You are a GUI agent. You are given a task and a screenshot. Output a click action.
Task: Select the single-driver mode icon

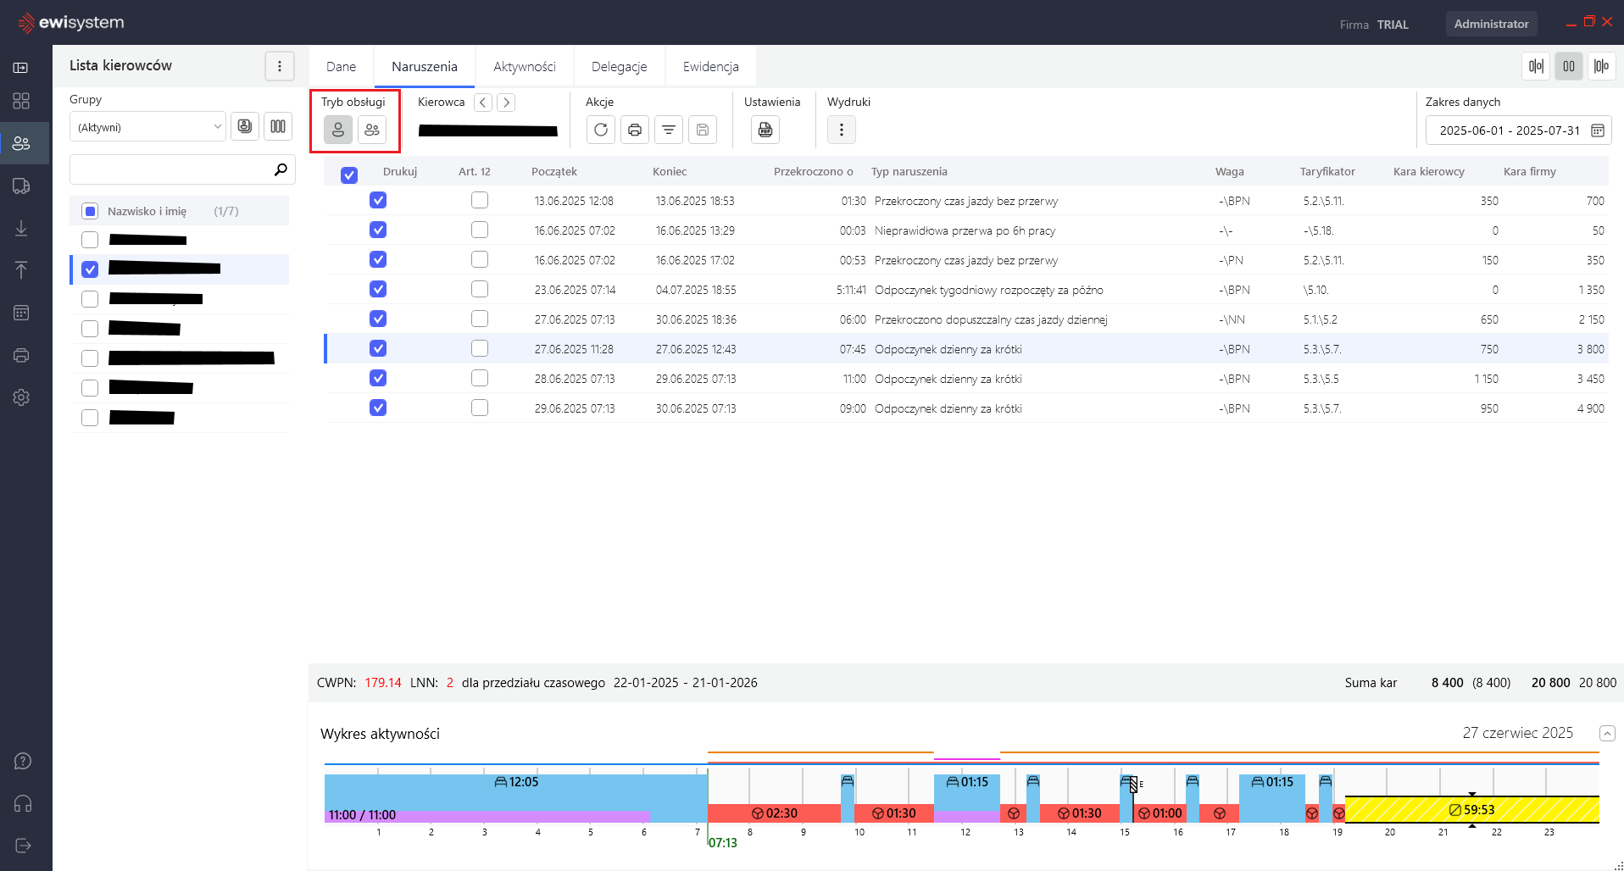tap(338, 130)
